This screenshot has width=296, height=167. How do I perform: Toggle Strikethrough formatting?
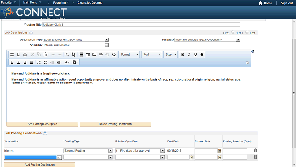point(202,55)
